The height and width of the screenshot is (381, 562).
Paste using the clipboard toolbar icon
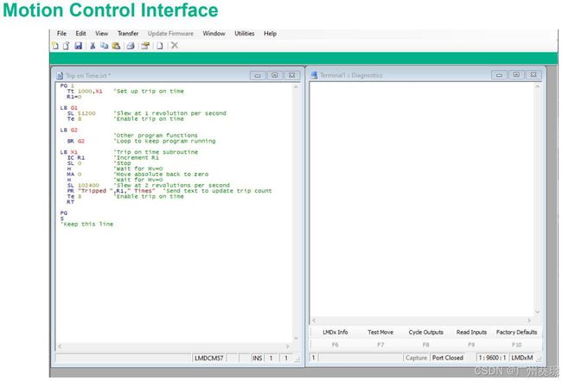116,46
